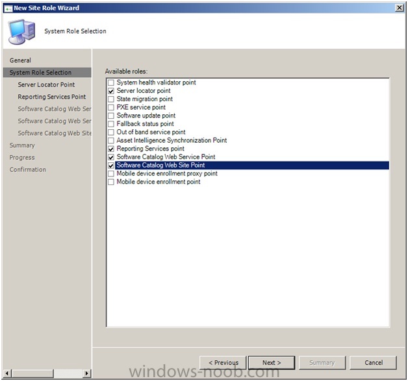The image size is (408, 381).
Task: Check Mobile device enrollment proxy point checkbox
Action: [x=111, y=173]
